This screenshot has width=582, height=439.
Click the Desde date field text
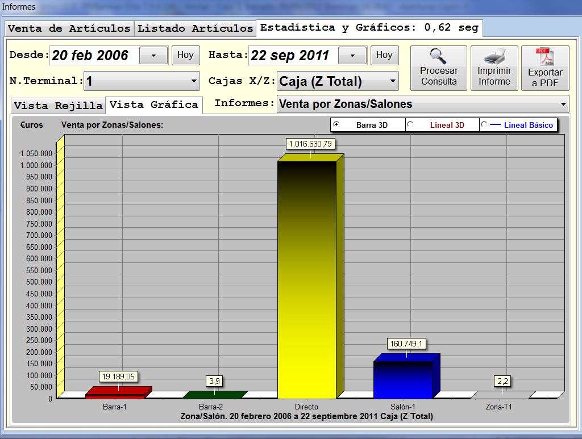(x=91, y=56)
